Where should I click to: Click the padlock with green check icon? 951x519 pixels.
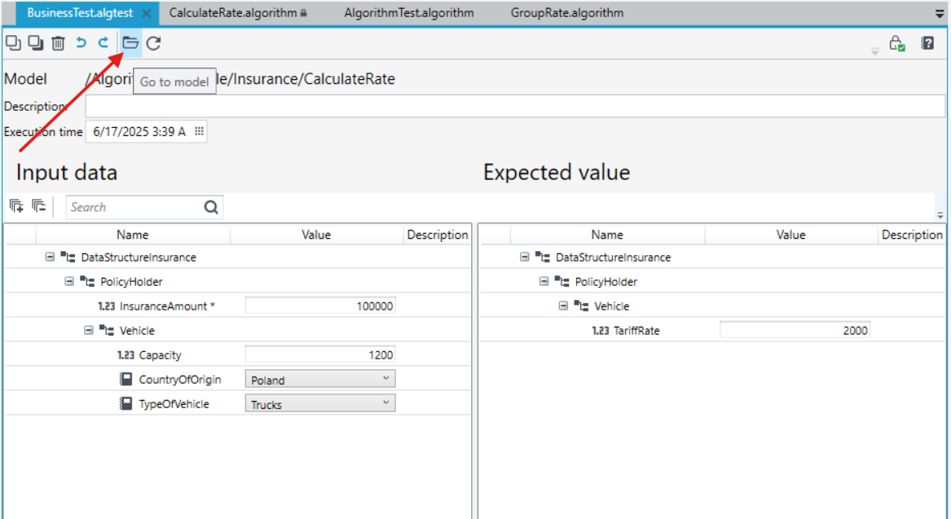[897, 43]
